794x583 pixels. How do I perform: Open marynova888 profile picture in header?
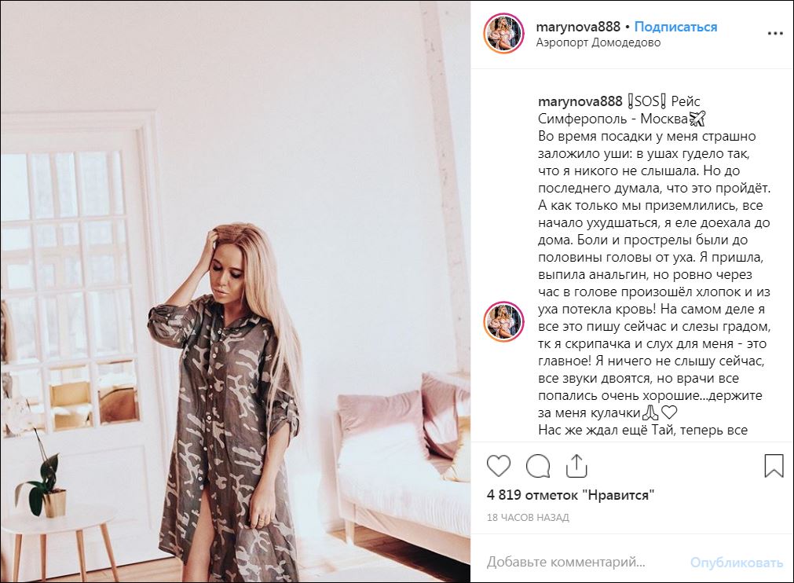pyautogui.click(x=504, y=34)
